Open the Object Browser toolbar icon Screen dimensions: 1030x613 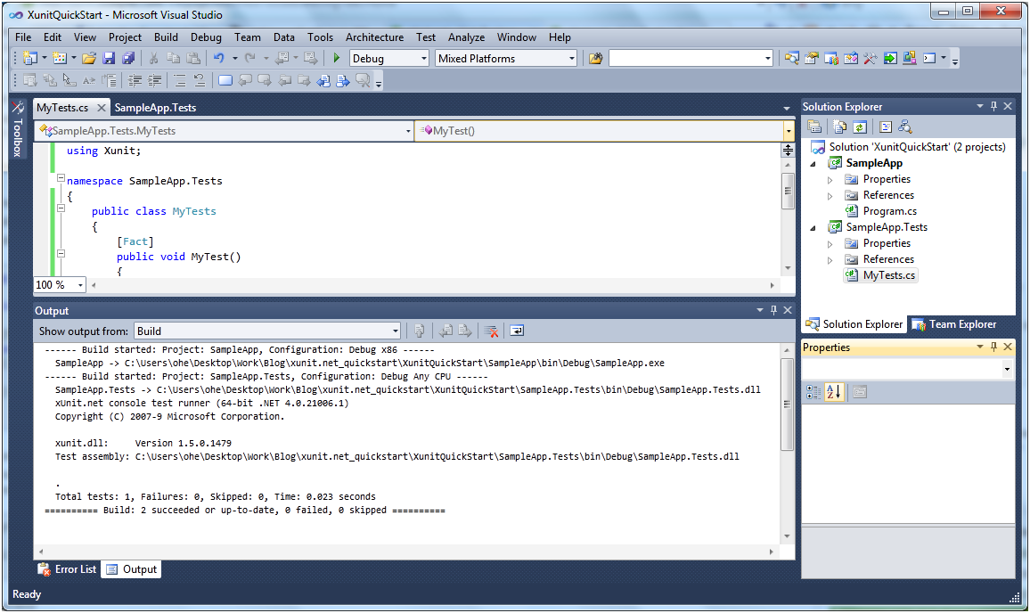point(851,59)
